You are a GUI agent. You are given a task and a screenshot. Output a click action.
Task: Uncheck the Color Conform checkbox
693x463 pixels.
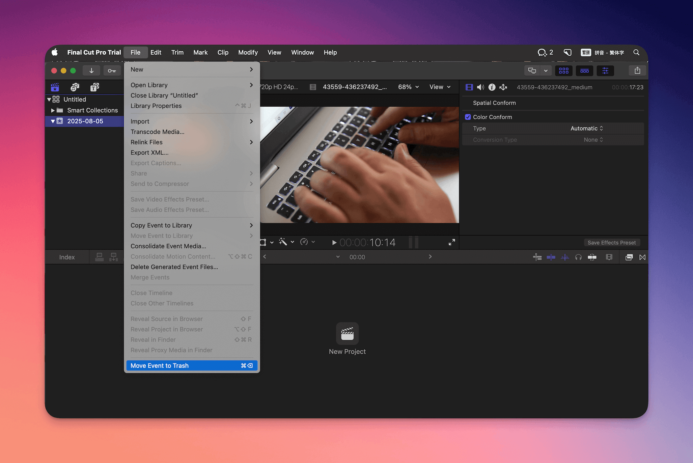point(468,117)
